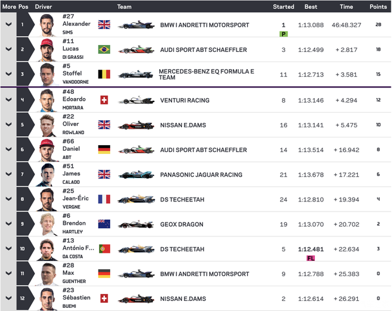
Task: Click Brendon Hartley's New Zealand flag
Action: pos(104,224)
